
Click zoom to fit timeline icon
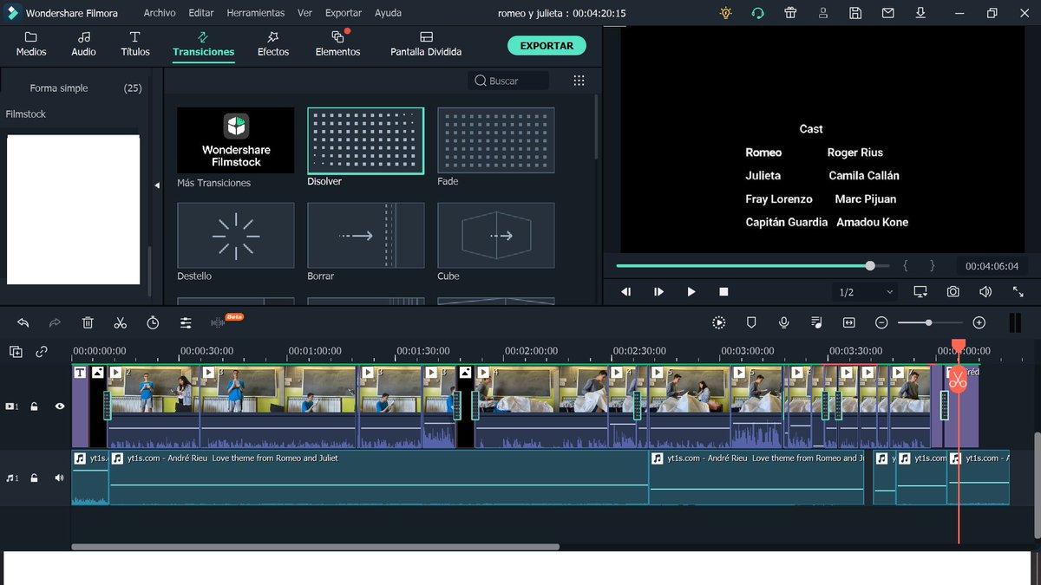tap(849, 322)
